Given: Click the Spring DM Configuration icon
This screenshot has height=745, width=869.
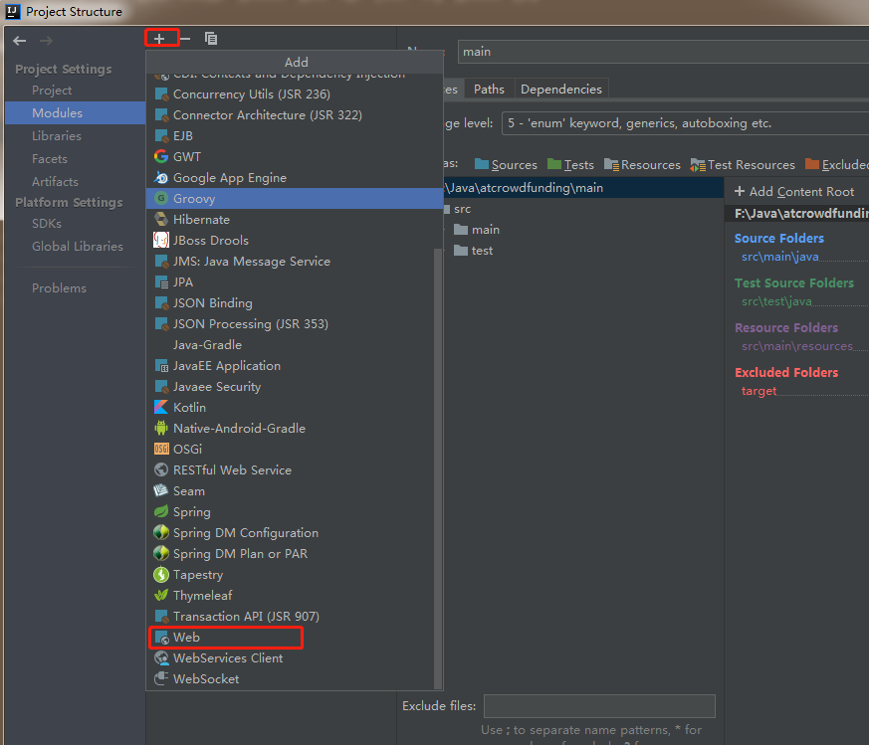Looking at the screenshot, I should click(160, 532).
